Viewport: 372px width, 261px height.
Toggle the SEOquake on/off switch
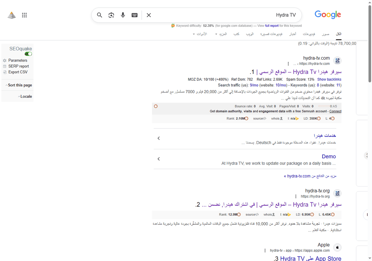(x=28, y=53)
